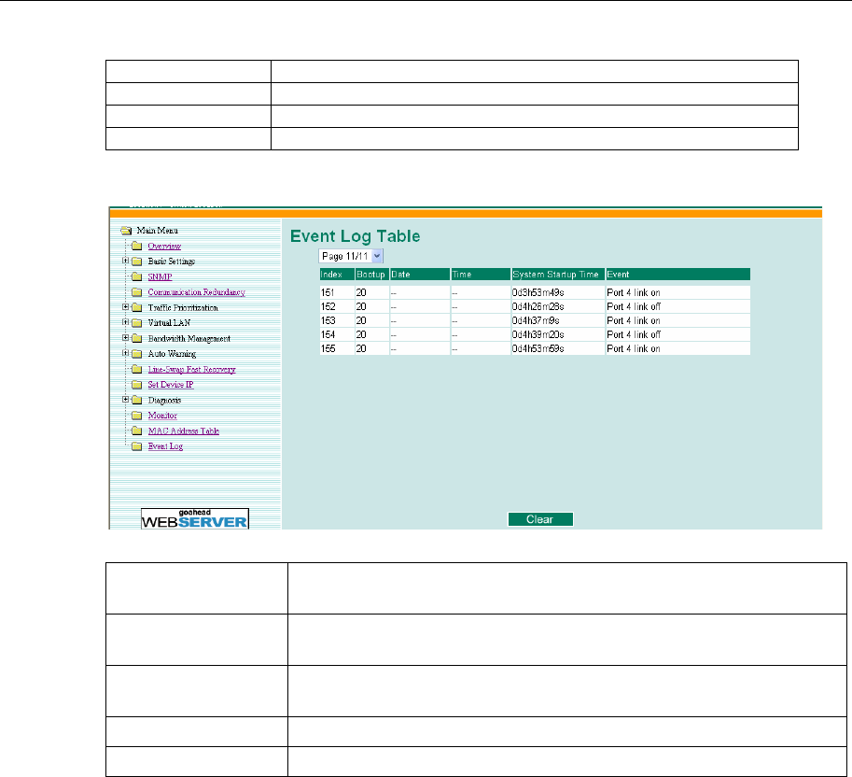Image resolution: width=852 pixels, height=777 pixels.
Task: Click the Date column header
Action: [420, 275]
